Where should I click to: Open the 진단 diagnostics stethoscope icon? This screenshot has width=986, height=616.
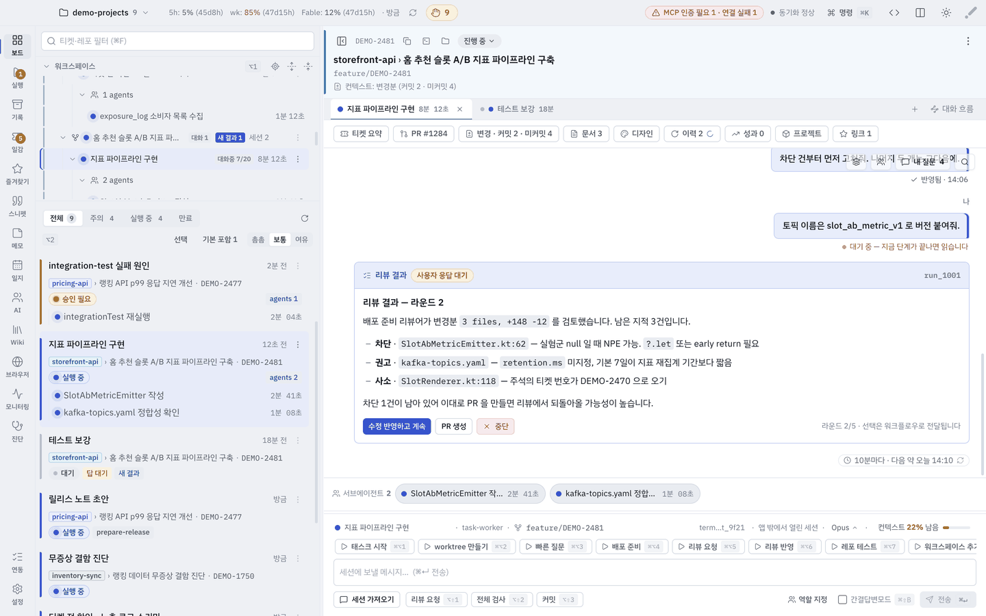tap(17, 431)
